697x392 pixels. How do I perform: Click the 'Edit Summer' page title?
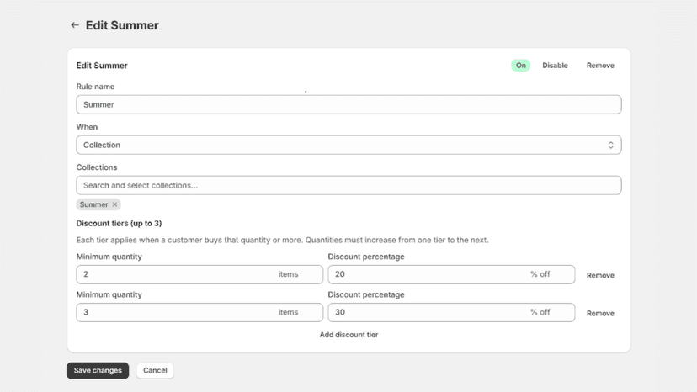(x=122, y=25)
